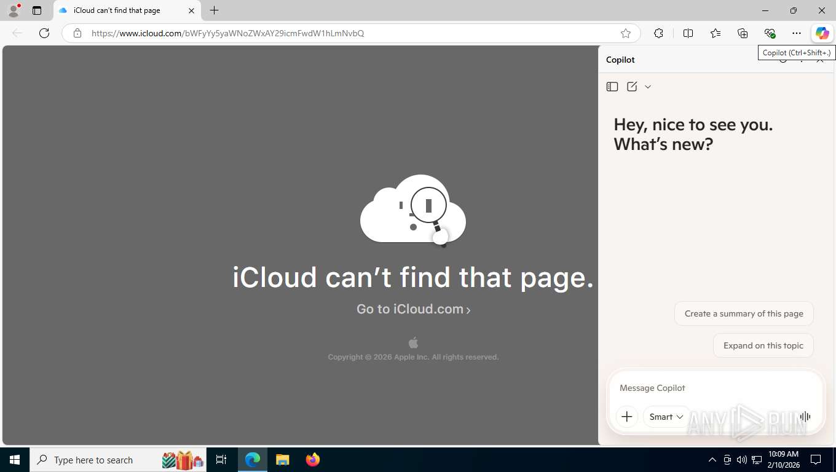
Task: Click the Apple logo on the page
Action: [x=413, y=342]
